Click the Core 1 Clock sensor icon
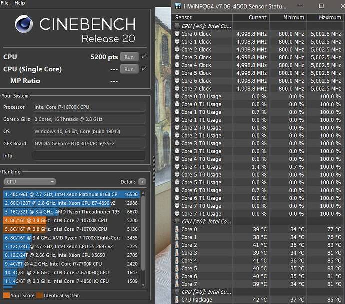 [x=177, y=42]
